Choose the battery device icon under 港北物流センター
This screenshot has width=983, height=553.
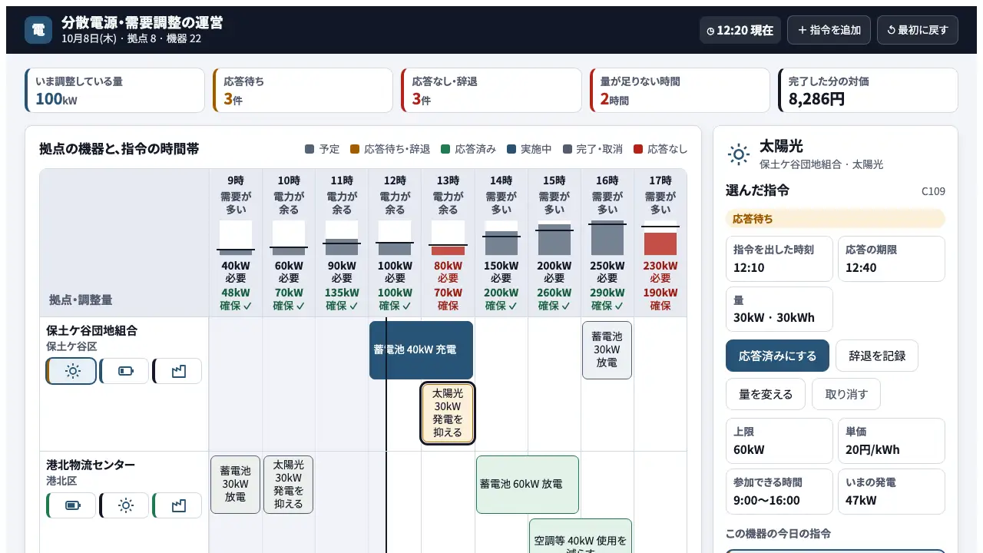[71, 505]
